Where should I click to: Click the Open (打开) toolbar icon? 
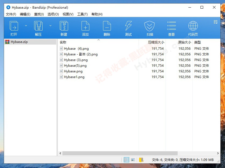pos(14,26)
